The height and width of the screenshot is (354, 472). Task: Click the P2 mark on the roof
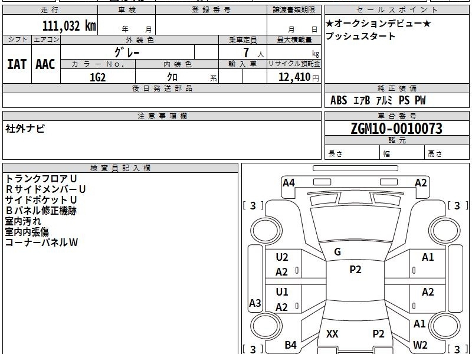pyautogui.click(x=355, y=270)
